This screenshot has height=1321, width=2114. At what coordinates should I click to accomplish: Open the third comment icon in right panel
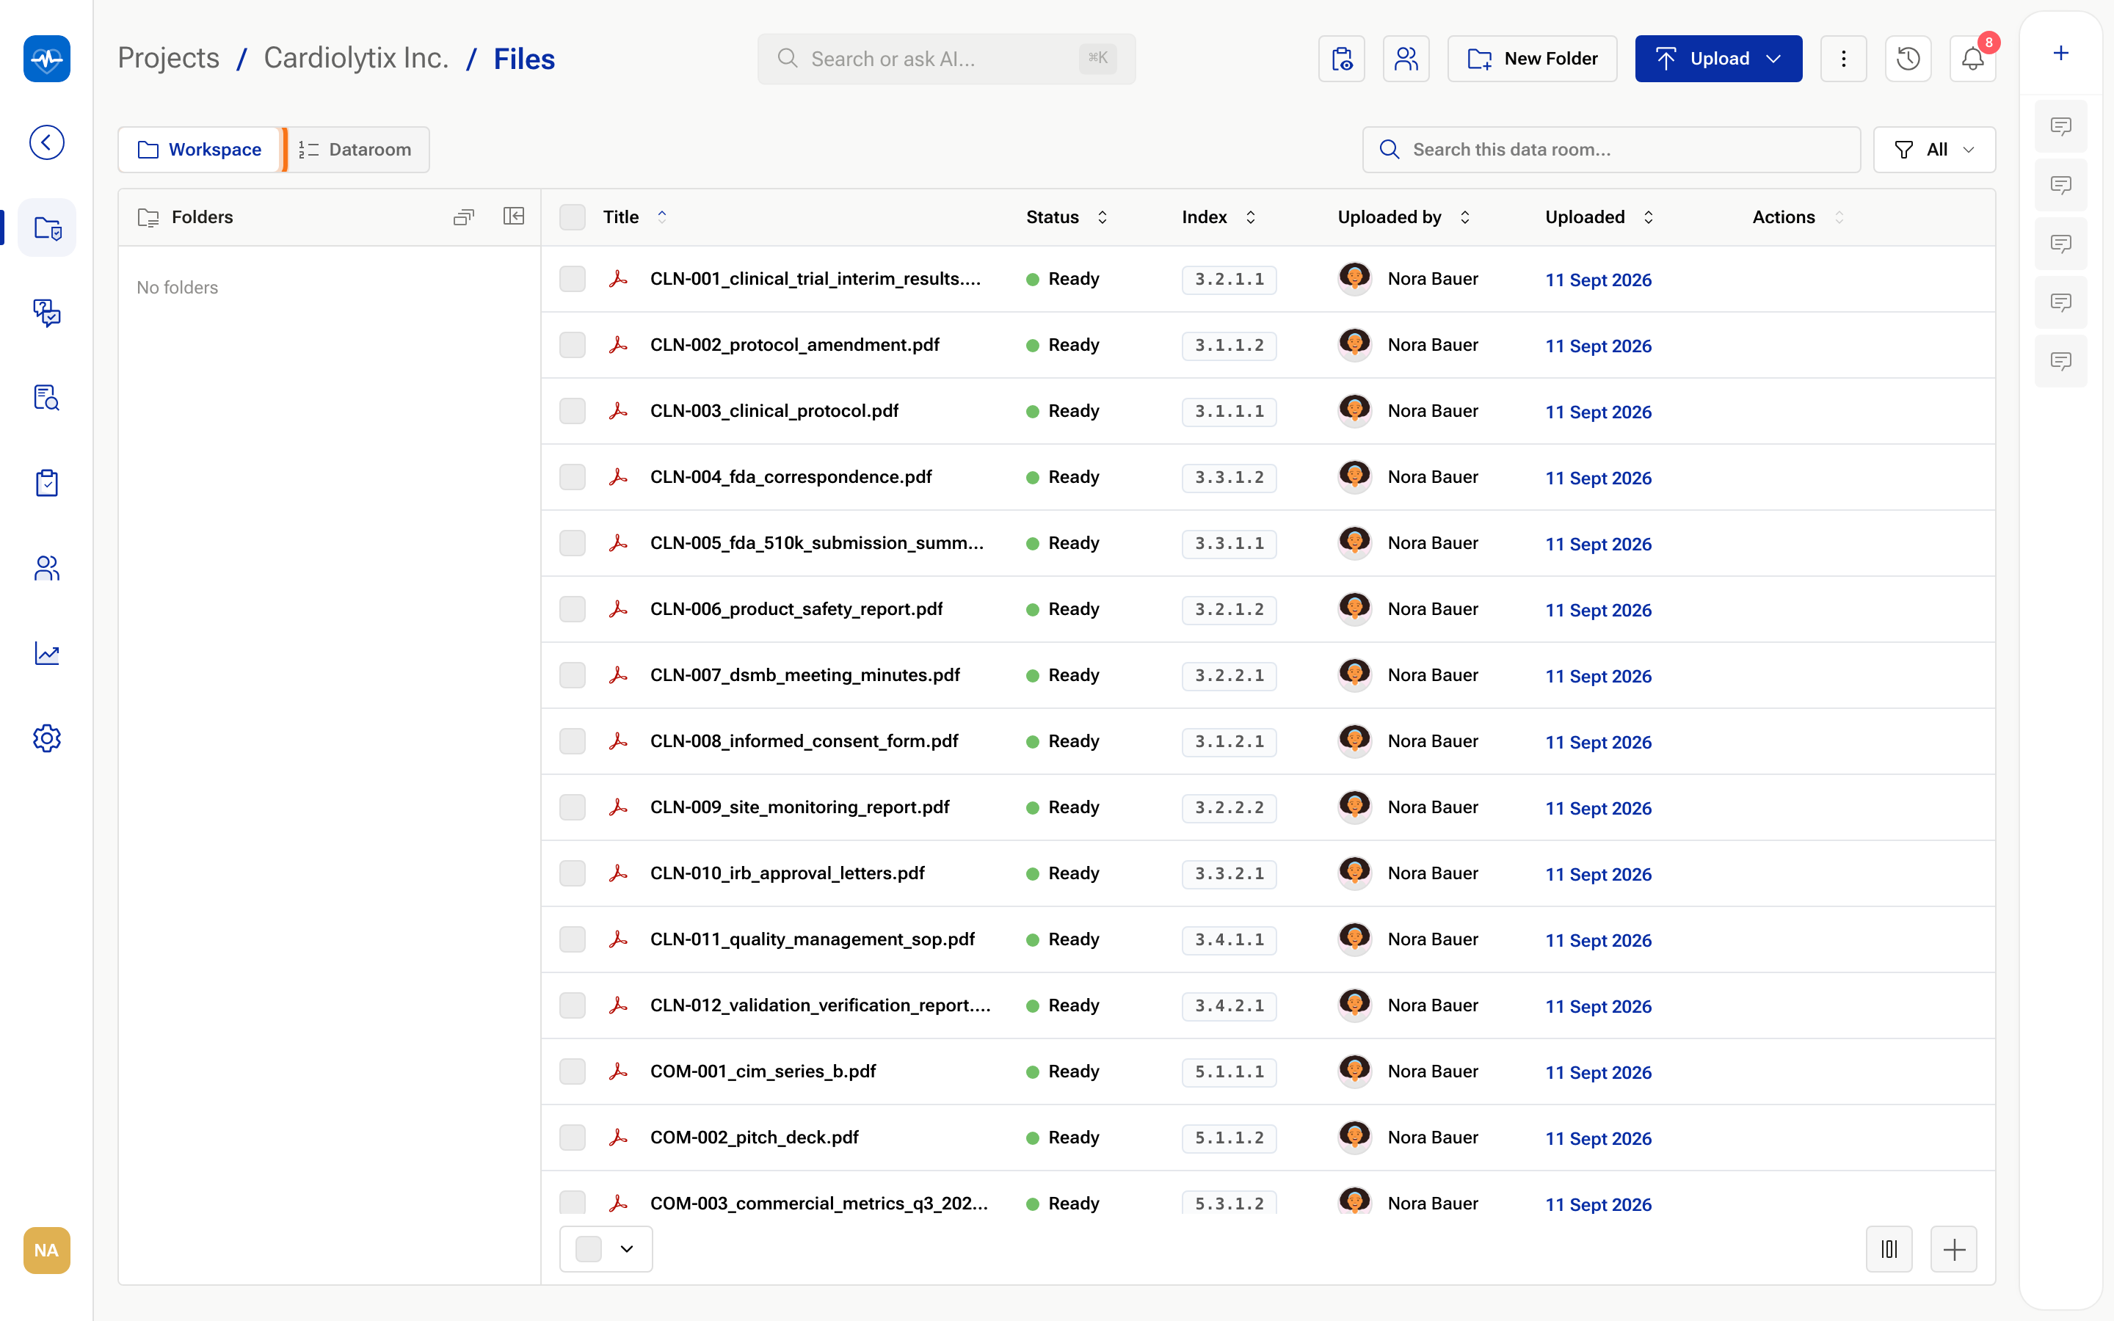pos(2062,244)
